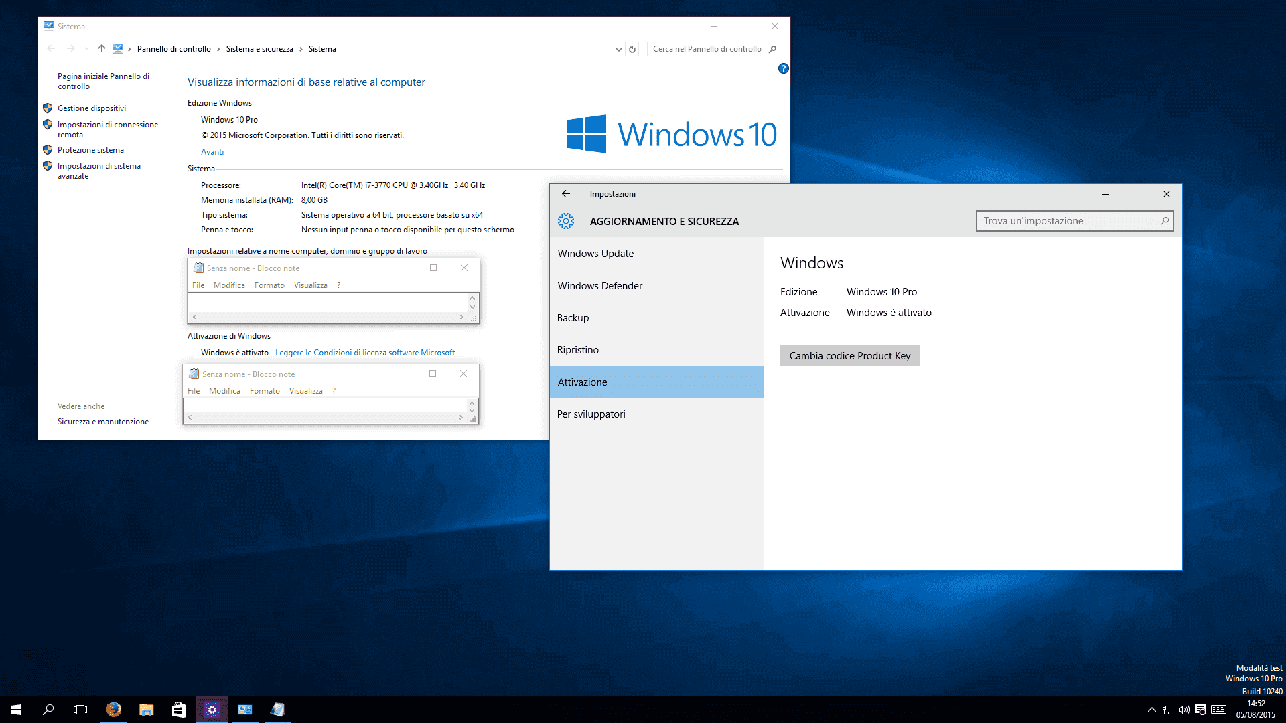Screen dimensions: 1286x723
Task: Open File menu in lower Notepad window
Action: click(x=194, y=391)
